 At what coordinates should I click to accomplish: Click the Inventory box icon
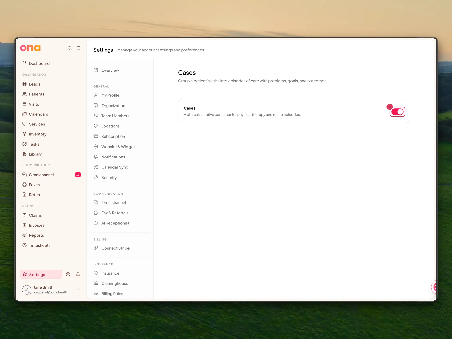coord(24,134)
